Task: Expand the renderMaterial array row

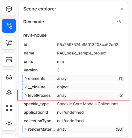Action: point(74,129)
